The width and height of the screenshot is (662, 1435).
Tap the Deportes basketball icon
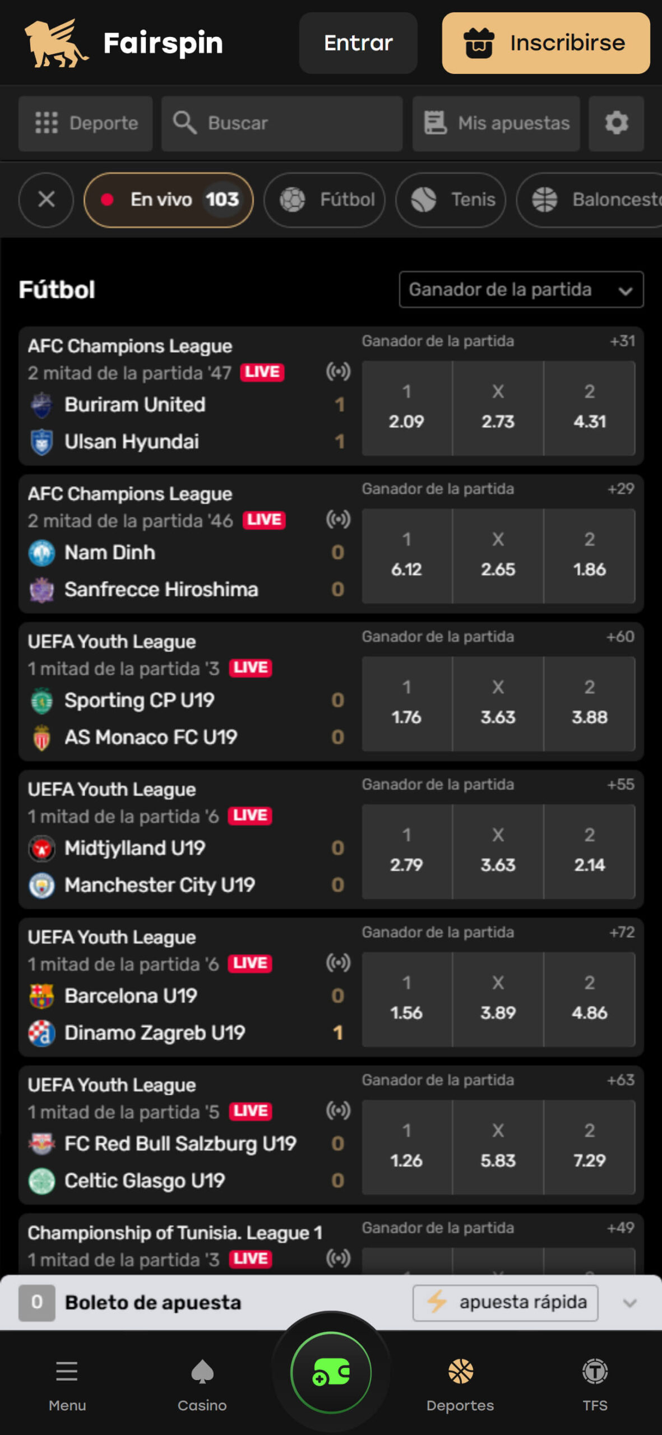pyautogui.click(x=460, y=1372)
